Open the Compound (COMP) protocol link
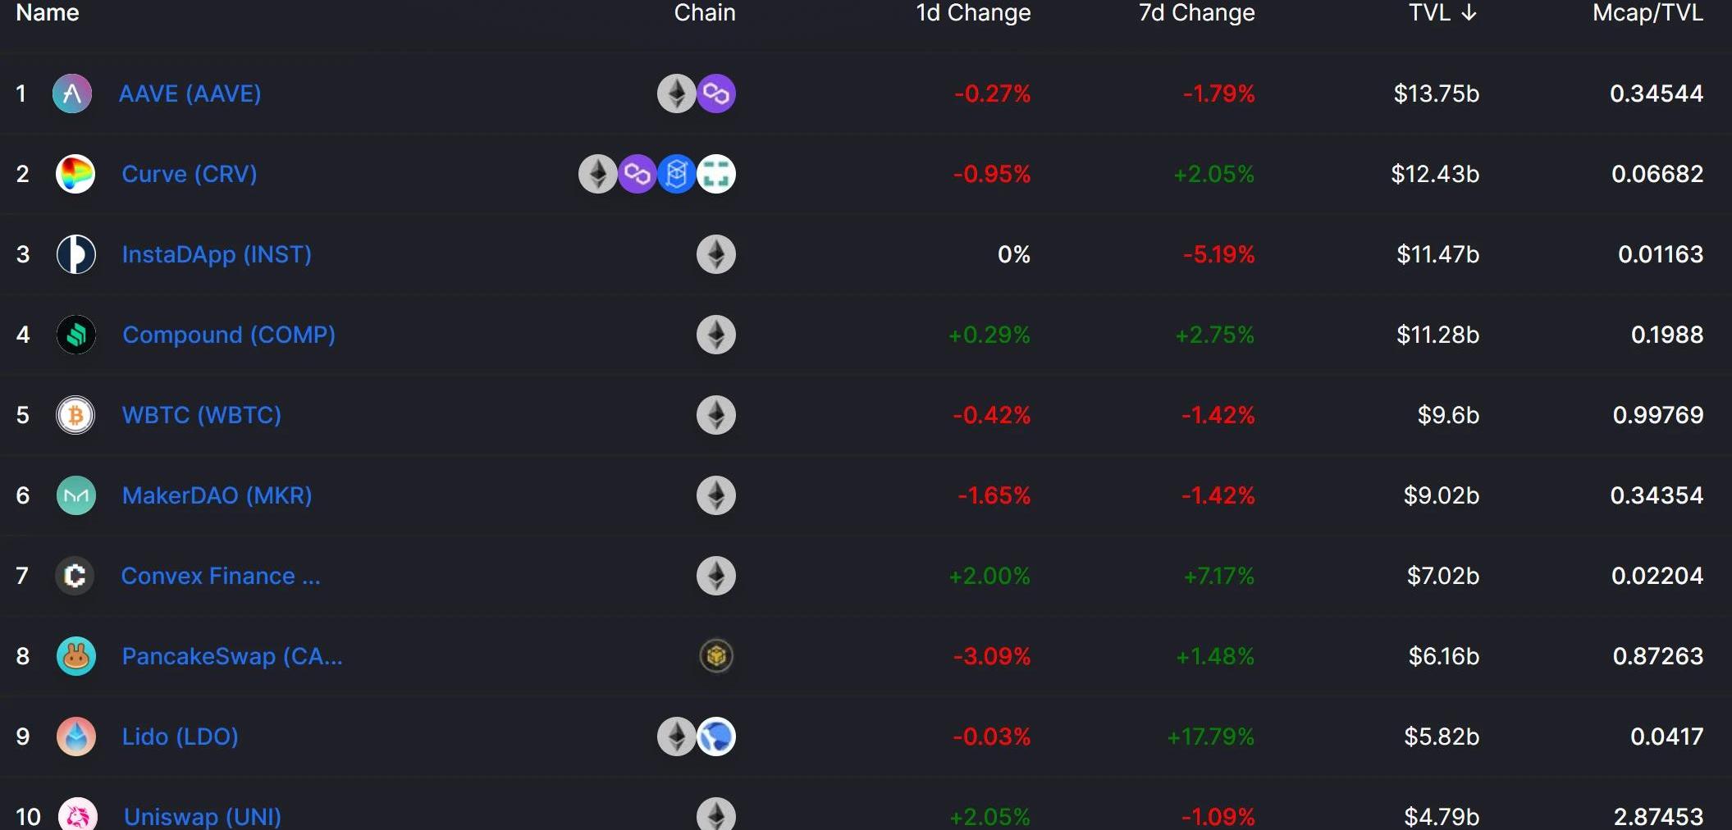The image size is (1732, 830). click(x=228, y=335)
